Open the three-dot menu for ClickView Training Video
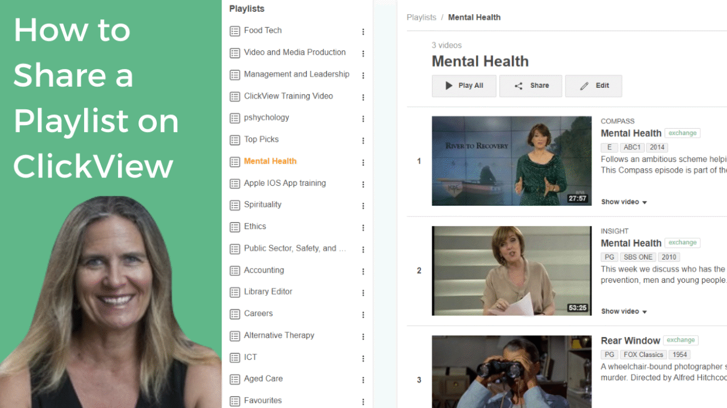 [363, 97]
